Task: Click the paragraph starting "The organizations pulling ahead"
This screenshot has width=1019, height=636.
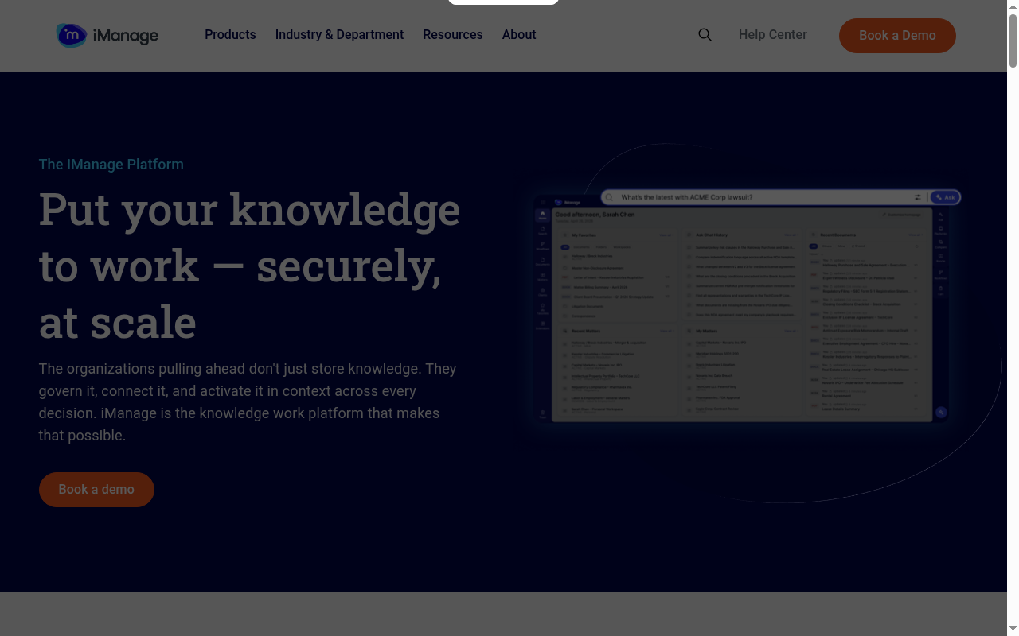Action: coord(248,402)
